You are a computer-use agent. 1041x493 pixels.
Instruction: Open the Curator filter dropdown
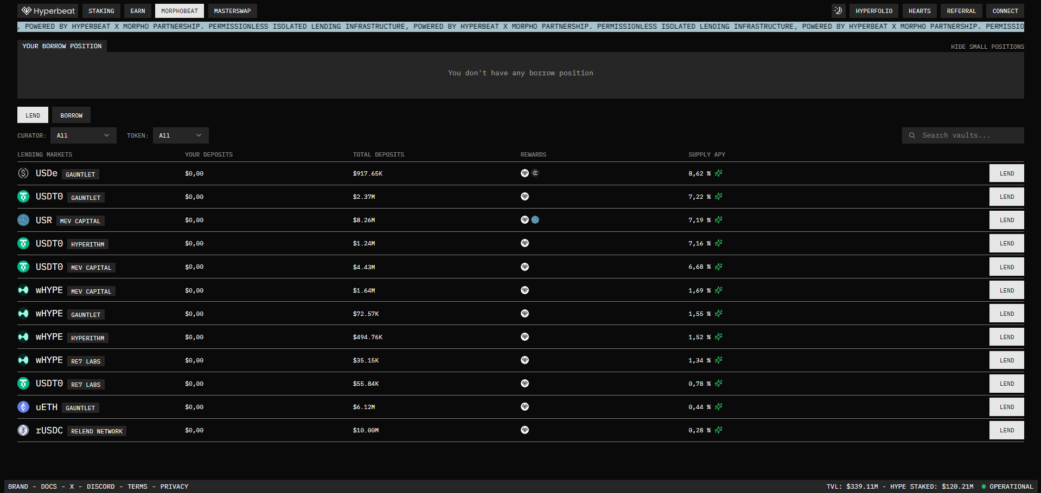(83, 135)
